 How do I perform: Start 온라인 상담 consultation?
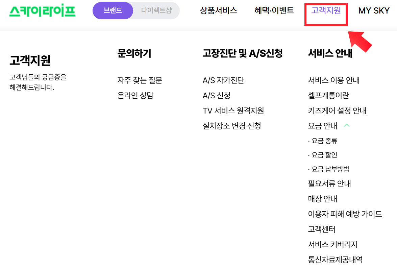(135, 96)
